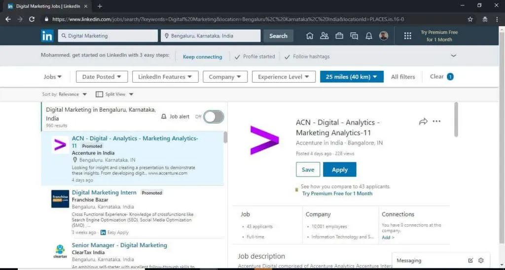The width and height of the screenshot is (505, 270).
Task: Reload the page
Action: 32,19
